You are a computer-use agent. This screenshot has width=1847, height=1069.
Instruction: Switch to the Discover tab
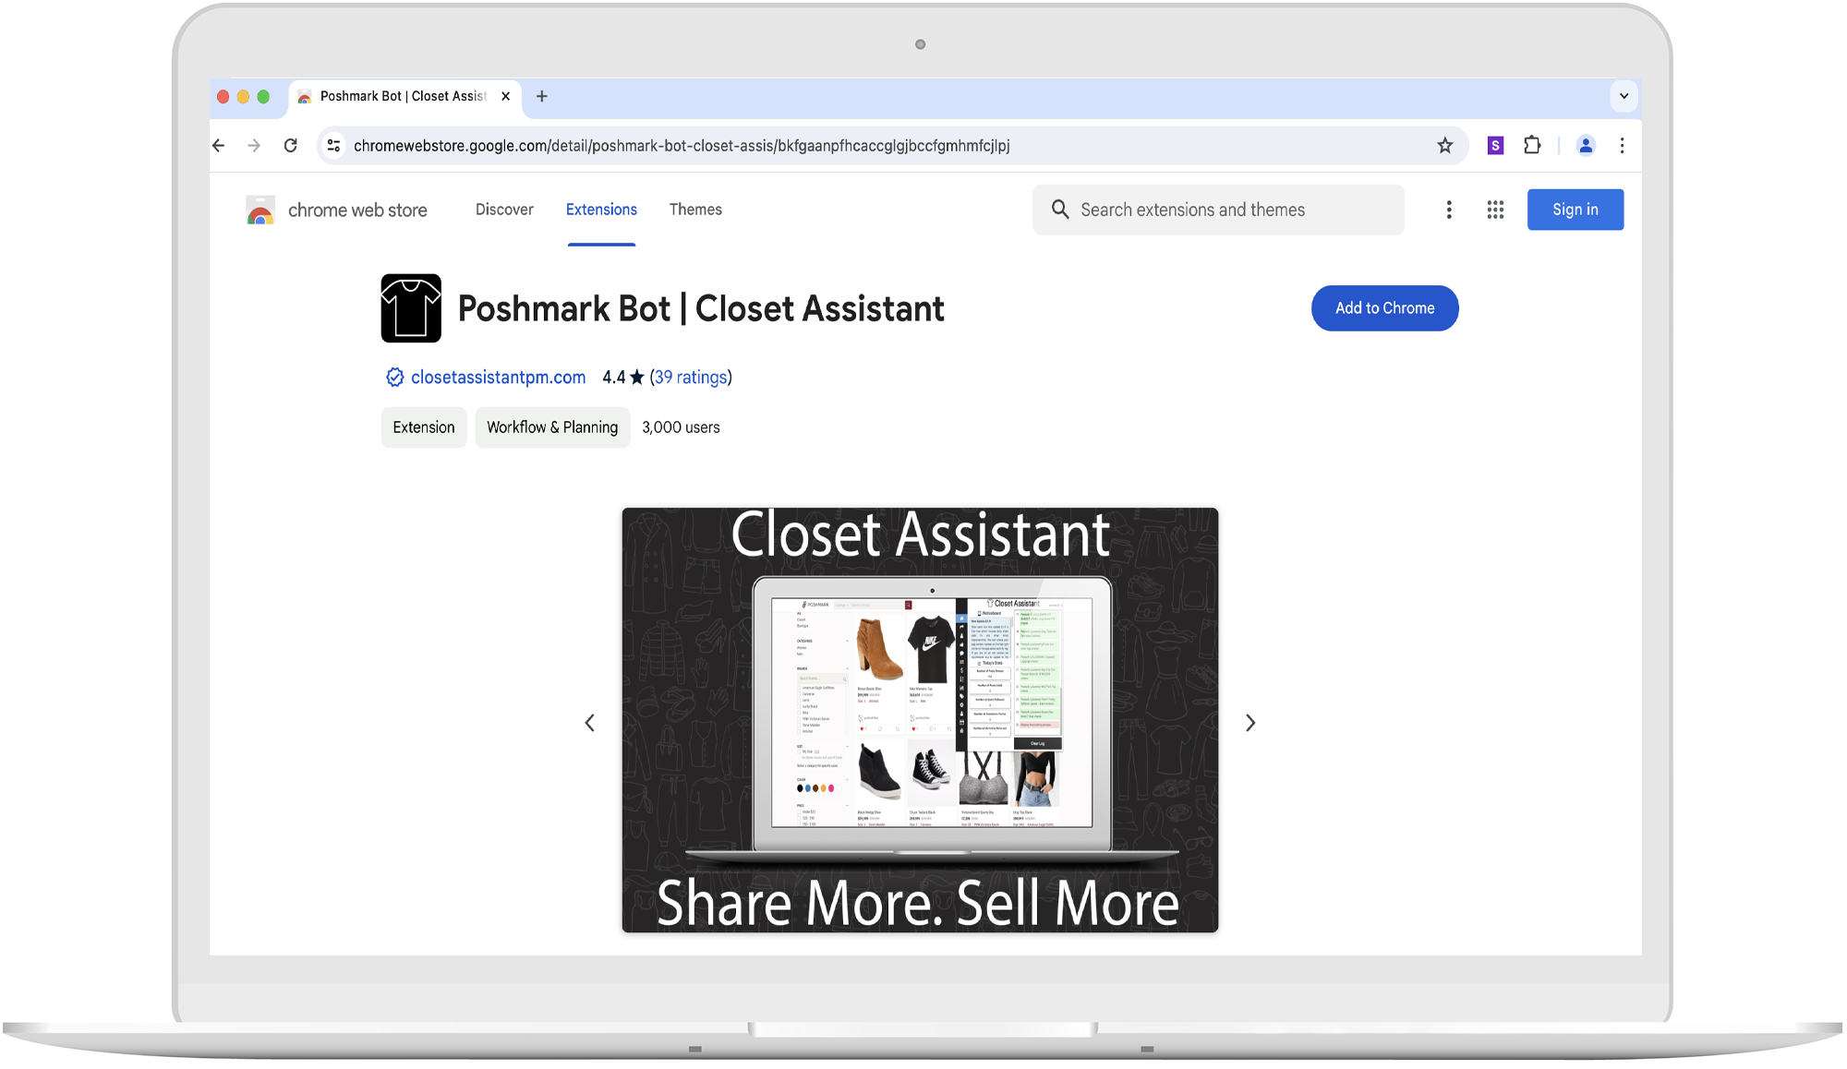pos(504,210)
